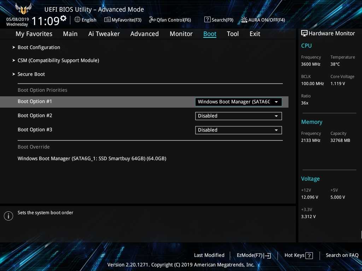Switch to the Ai Tweaker tab
The width and height of the screenshot is (362, 271).
[x=104, y=34]
